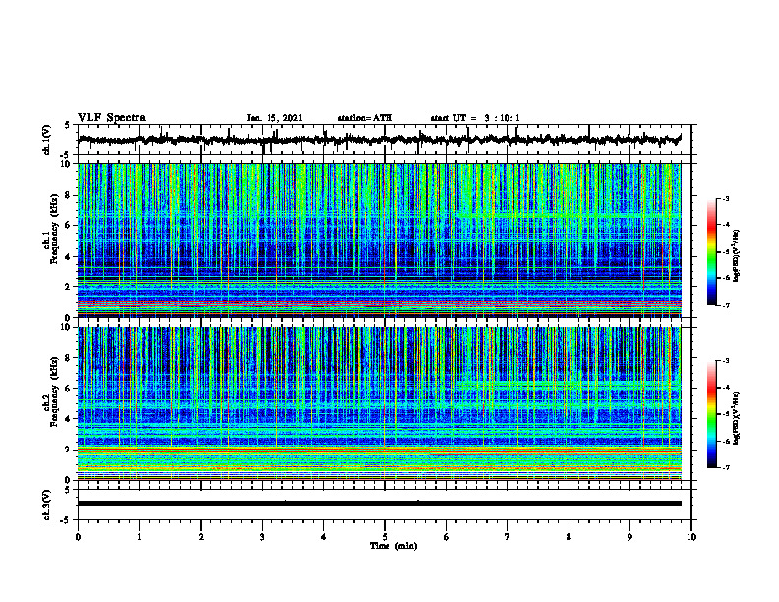Click the "4" tick on the time axis
Viewport: 779px width, 602px height.
(x=324, y=537)
